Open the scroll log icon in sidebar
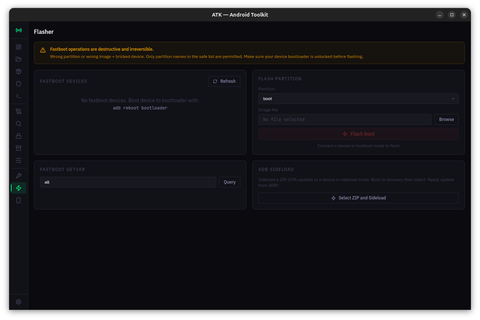The width and height of the screenshot is (480, 320). click(18, 112)
